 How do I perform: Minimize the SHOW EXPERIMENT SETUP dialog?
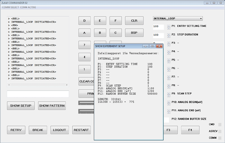click(146, 46)
